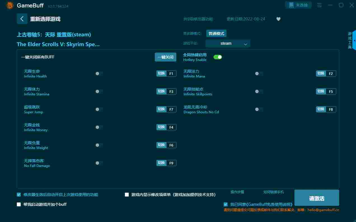The height and width of the screenshot is (222, 356).
Task: Click the one-key close all BUFF button
Action: [x=166, y=57]
